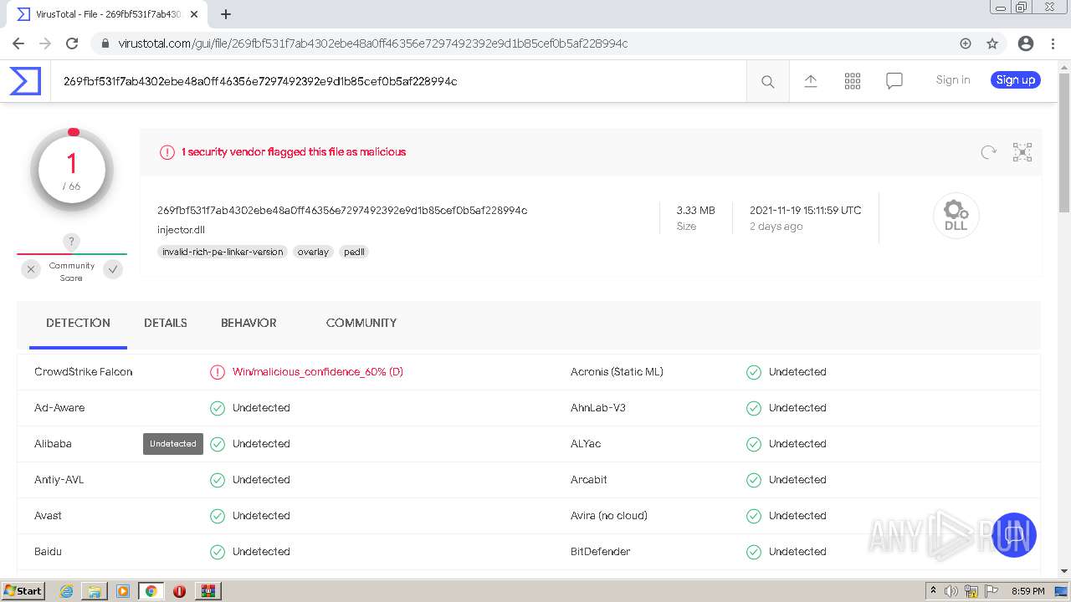Click the ALYac vendor name
The image size is (1071, 602).
click(586, 444)
